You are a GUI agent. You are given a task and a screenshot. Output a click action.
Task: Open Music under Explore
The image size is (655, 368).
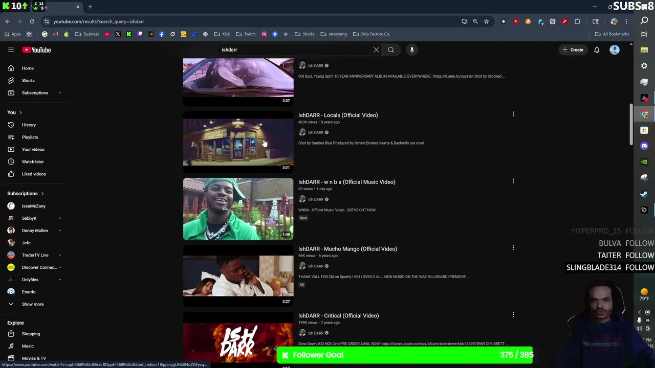28,346
